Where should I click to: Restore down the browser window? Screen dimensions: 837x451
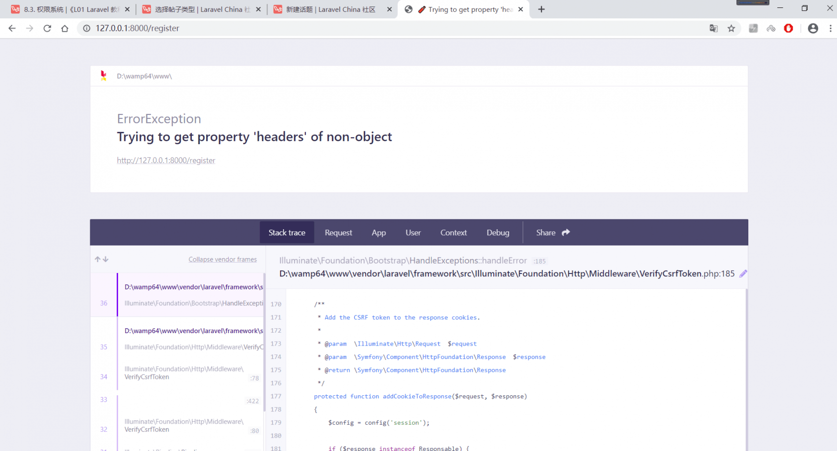pos(805,8)
